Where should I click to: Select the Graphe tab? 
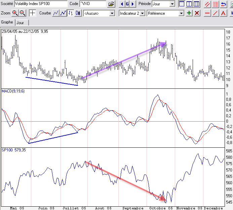pos(7,22)
